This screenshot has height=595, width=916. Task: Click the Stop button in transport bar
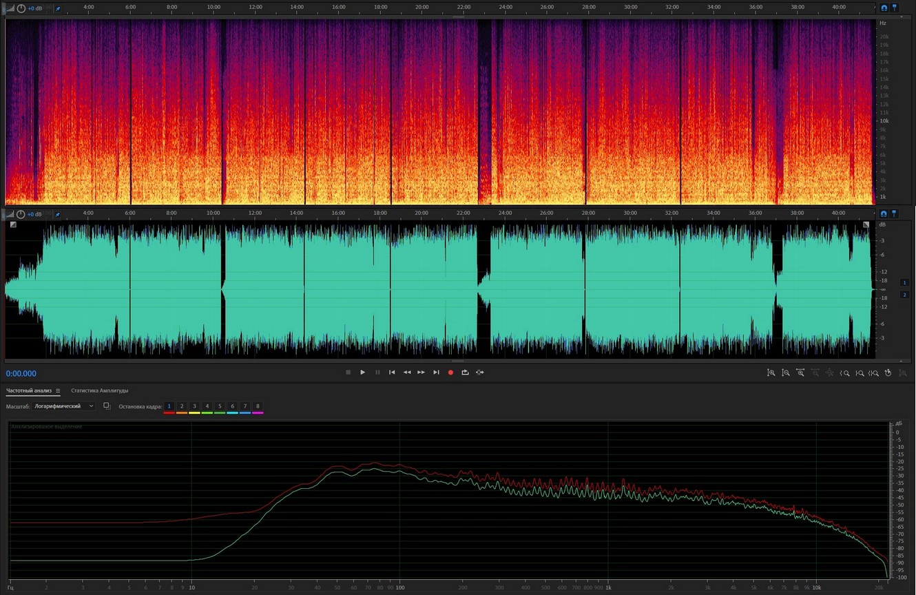point(348,373)
